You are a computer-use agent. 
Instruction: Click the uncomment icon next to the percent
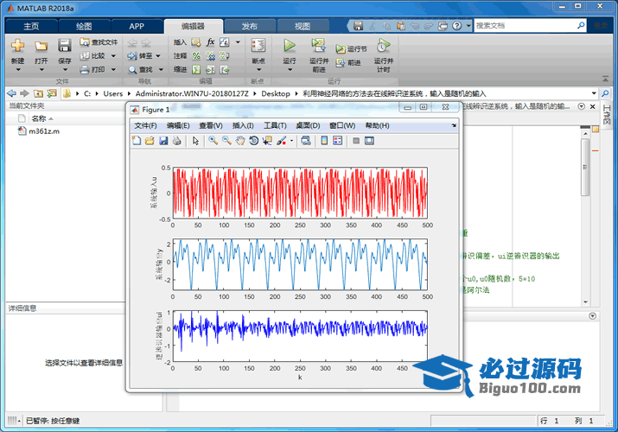211,56
